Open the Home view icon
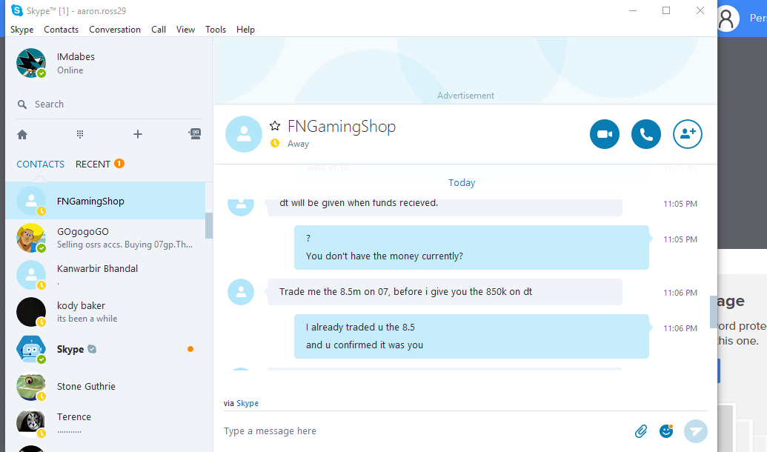This screenshot has width=767, height=452. pyautogui.click(x=22, y=135)
